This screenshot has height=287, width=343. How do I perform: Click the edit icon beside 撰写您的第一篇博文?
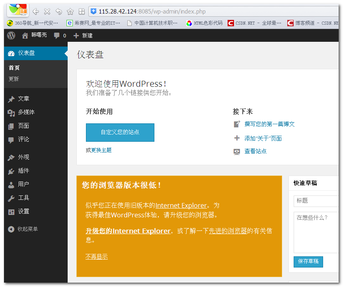pyautogui.click(x=237, y=124)
